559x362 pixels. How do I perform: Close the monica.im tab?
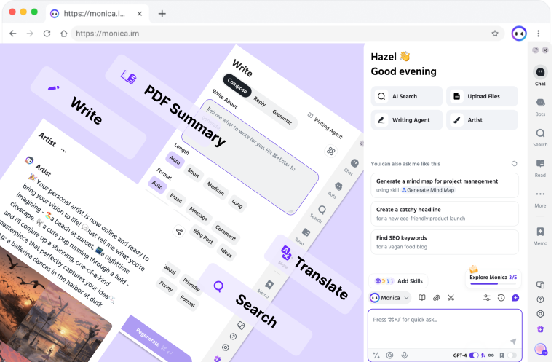(x=140, y=14)
